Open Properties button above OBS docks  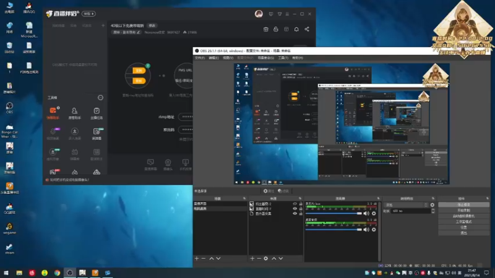click(x=269, y=191)
